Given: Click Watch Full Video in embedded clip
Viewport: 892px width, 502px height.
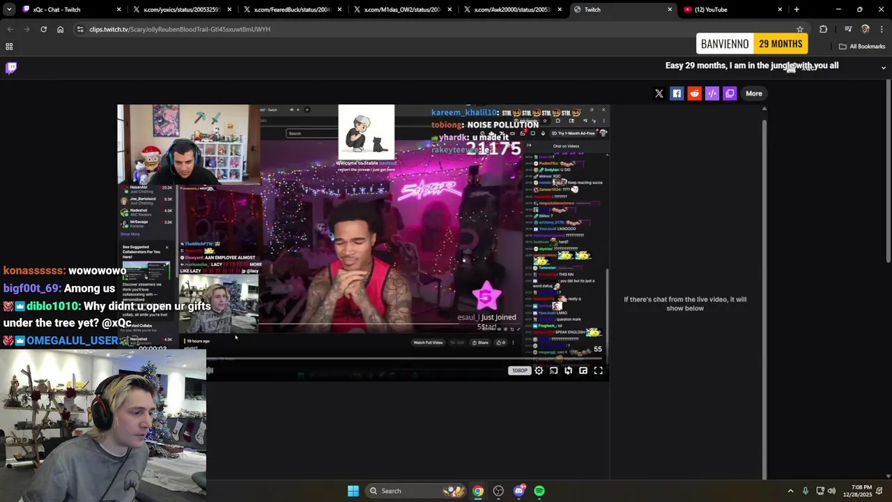Looking at the screenshot, I should [428, 342].
